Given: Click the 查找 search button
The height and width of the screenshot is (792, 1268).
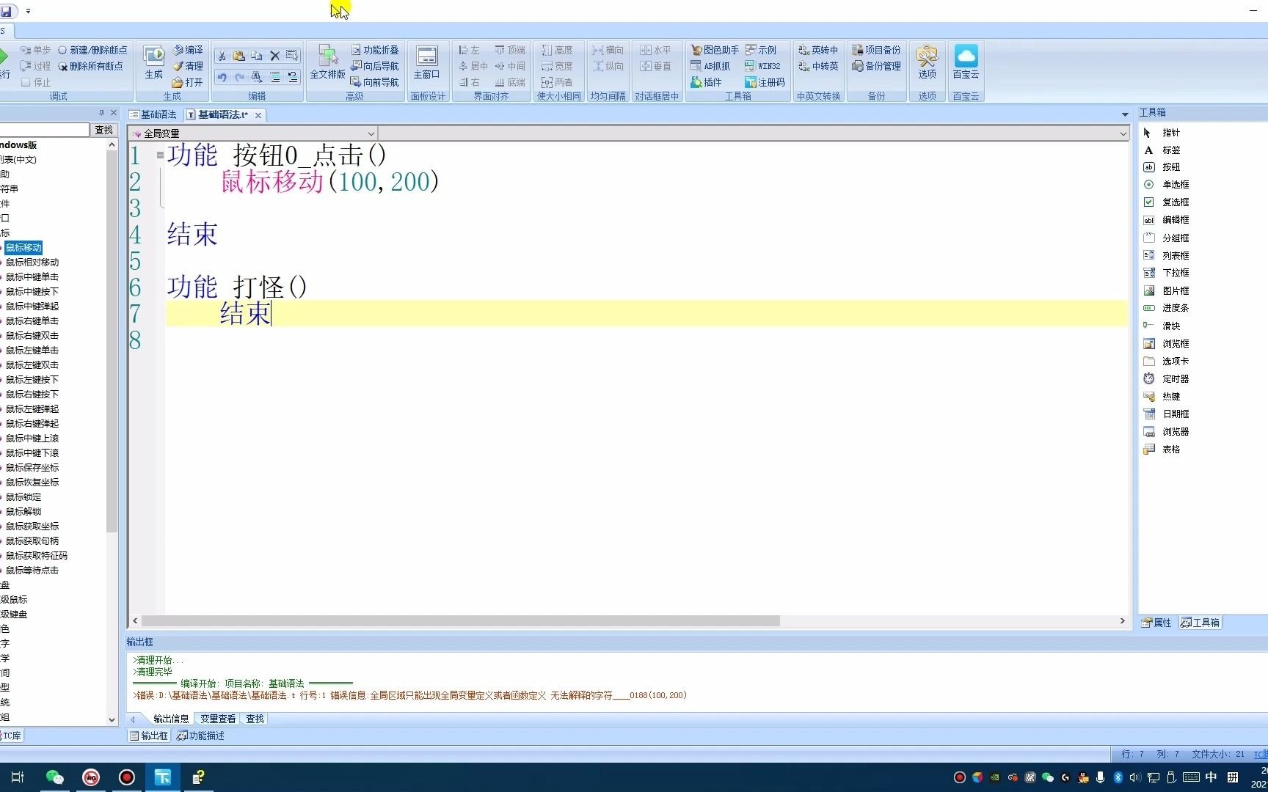Looking at the screenshot, I should pyautogui.click(x=104, y=130).
